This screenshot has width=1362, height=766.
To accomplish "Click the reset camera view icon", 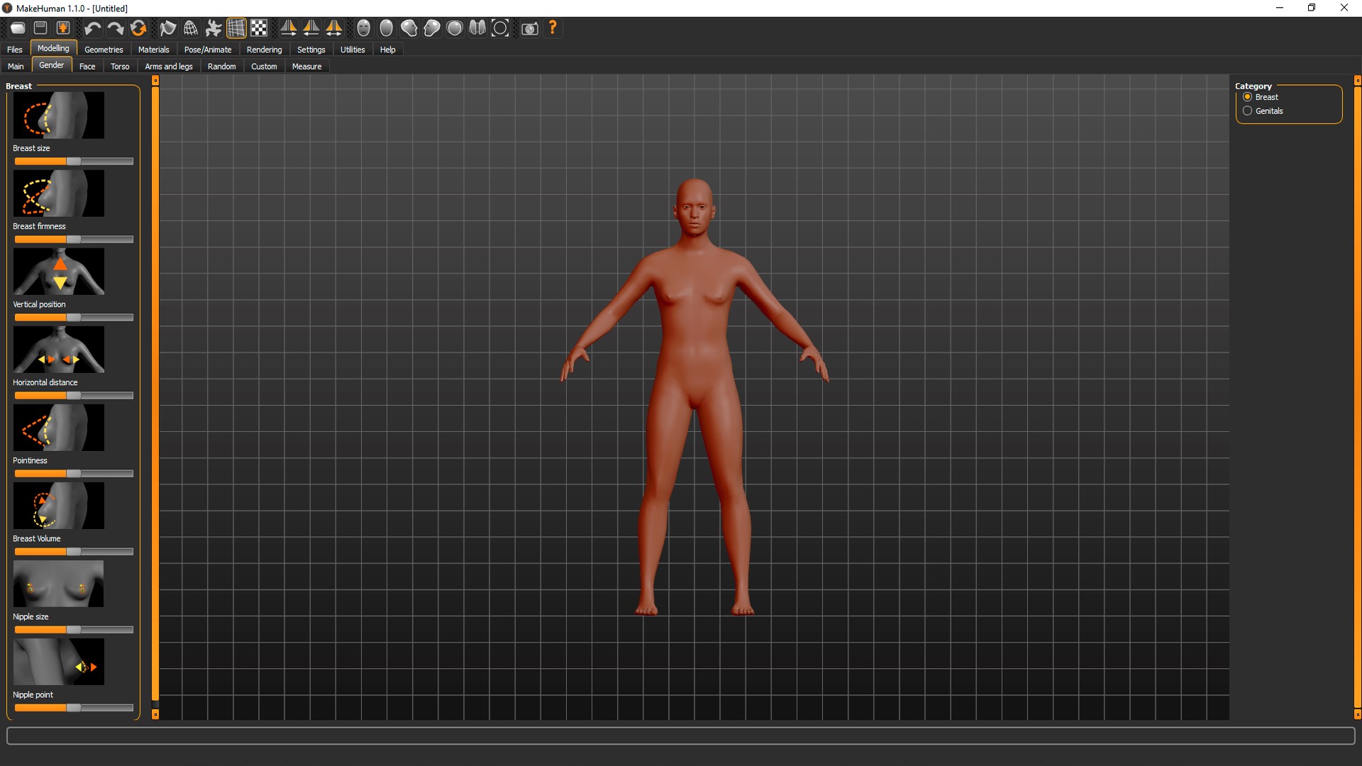I will click(500, 28).
